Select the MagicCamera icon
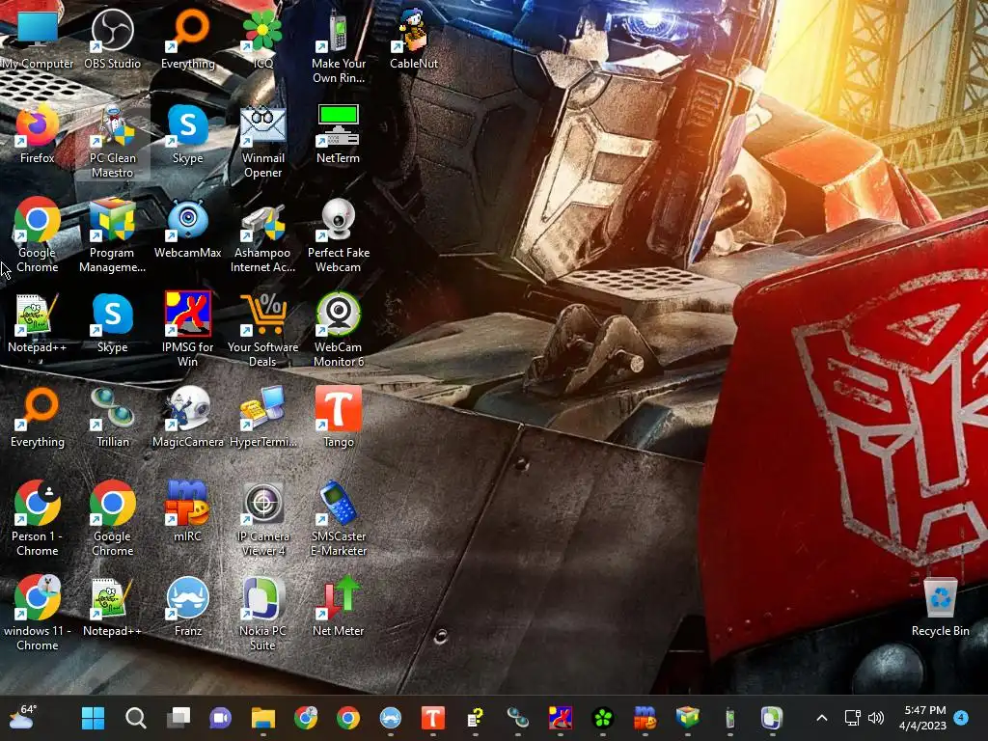Viewport: 988px width, 741px height. pyautogui.click(x=188, y=417)
